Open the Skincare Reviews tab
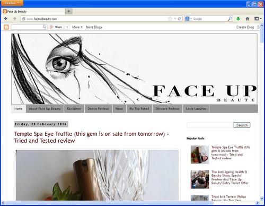The height and width of the screenshot is (206, 265). pyautogui.click(x=167, y=109)
